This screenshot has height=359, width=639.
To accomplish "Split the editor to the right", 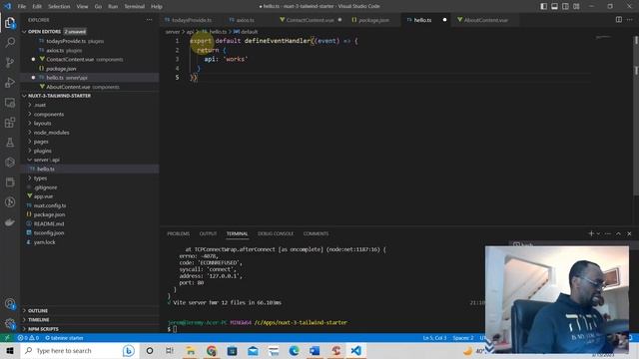I will [x=619, y=20].
